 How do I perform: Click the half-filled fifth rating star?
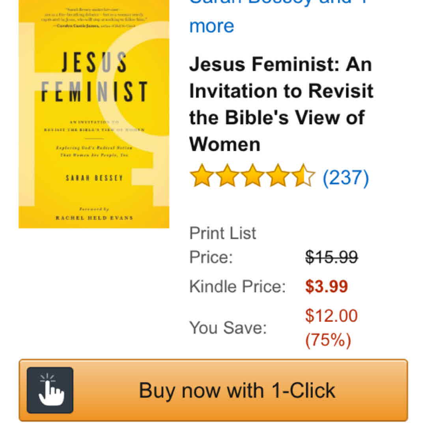(304, 176)
